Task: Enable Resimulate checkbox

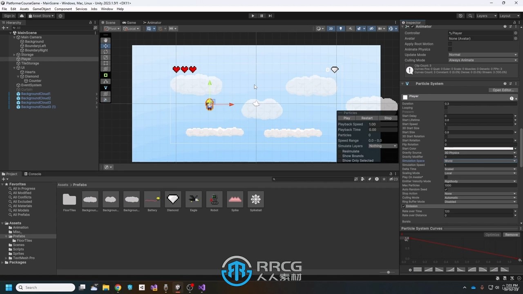Action: (x=340, y=151)
